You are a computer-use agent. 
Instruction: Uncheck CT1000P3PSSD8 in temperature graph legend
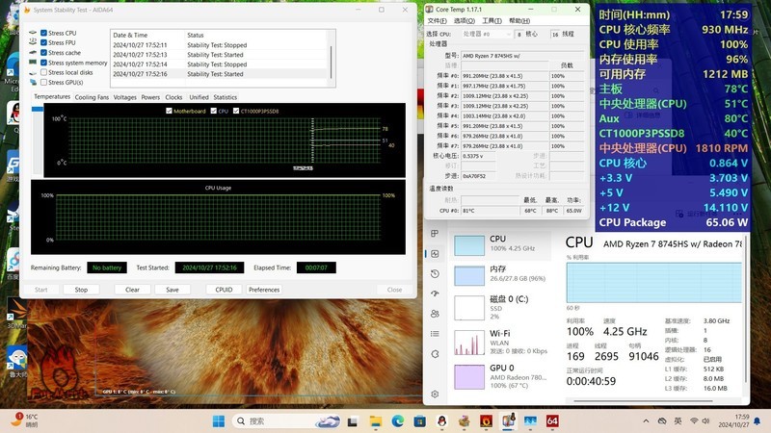point(236,111)
